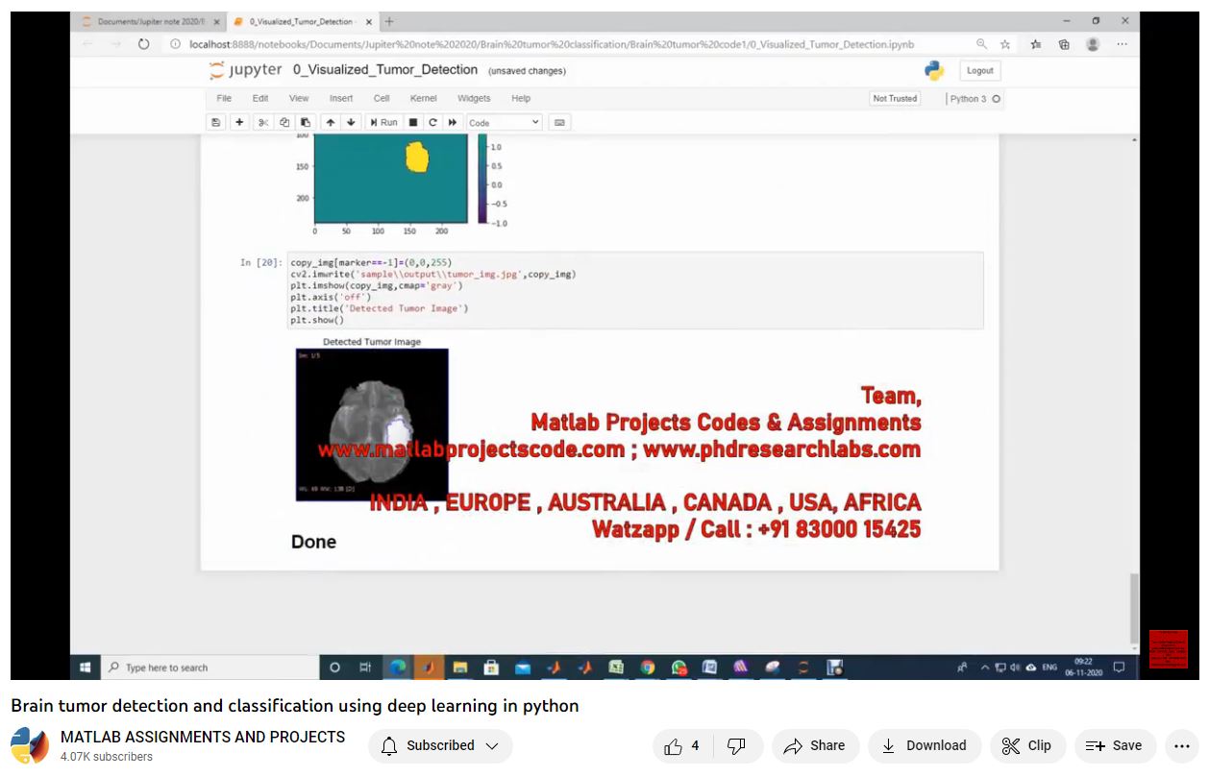This screenshot has width=1209, height=777.
Task: Like the video with thumbs up
Action: [682, 746]
